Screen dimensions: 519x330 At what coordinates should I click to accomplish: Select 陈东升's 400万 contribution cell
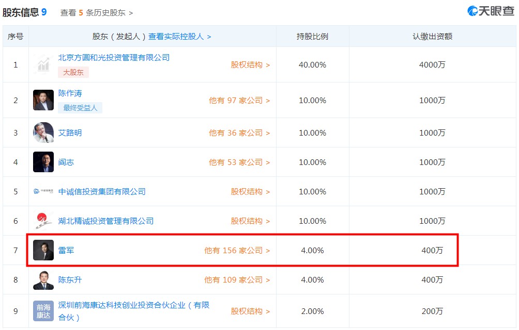coord(432,280)
